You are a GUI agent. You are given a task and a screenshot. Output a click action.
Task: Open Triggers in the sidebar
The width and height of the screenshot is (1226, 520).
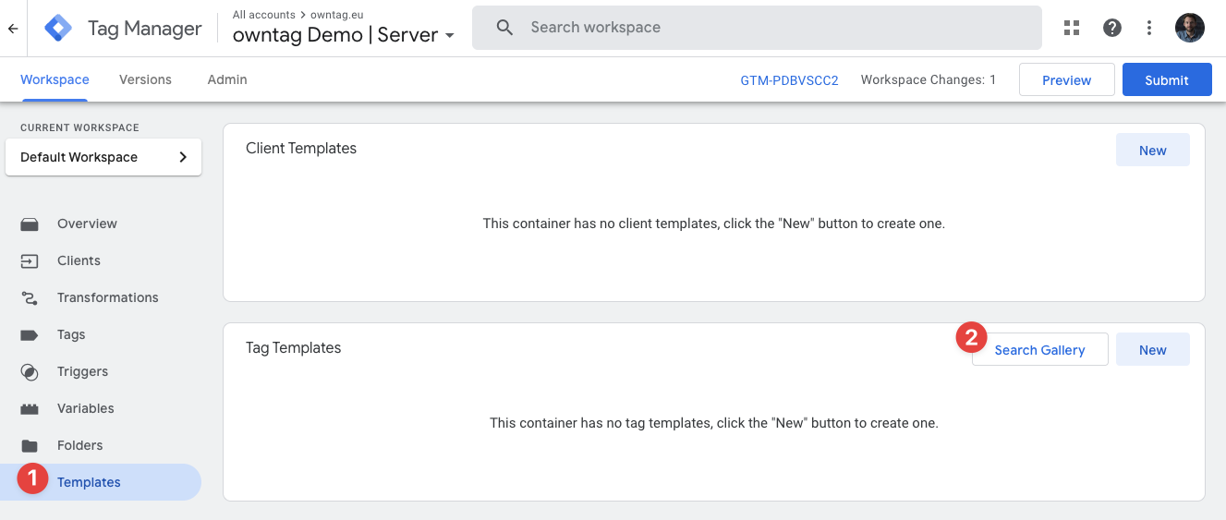coord(82,371)
